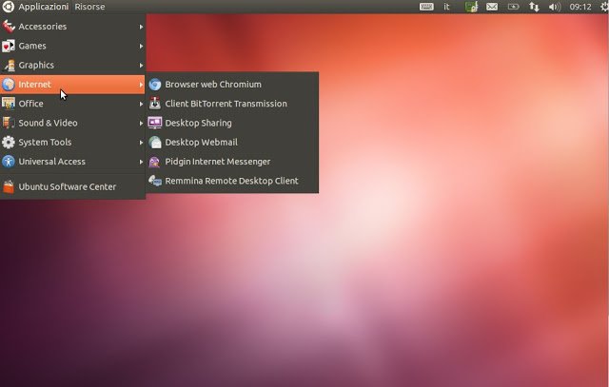609x387 pixels.
Task: Expand the Sound & Video submenu arrow
Action: pyautogui.click(x=141, y=123)
